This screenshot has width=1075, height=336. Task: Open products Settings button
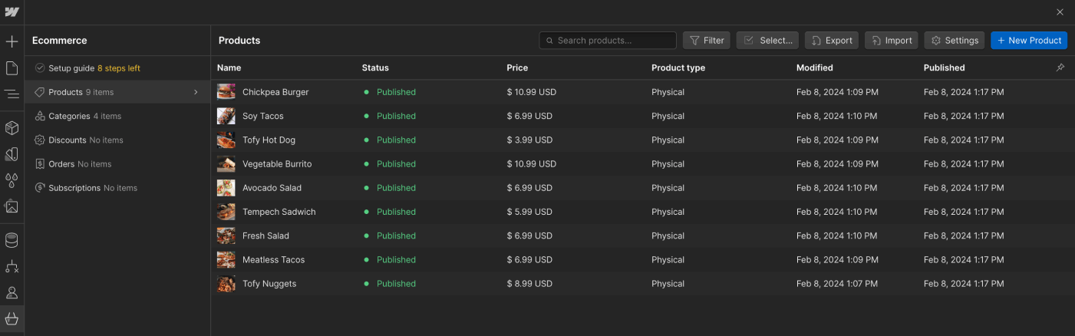pos(955,41)
